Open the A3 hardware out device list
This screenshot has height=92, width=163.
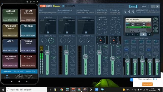[x=133, y=12]
